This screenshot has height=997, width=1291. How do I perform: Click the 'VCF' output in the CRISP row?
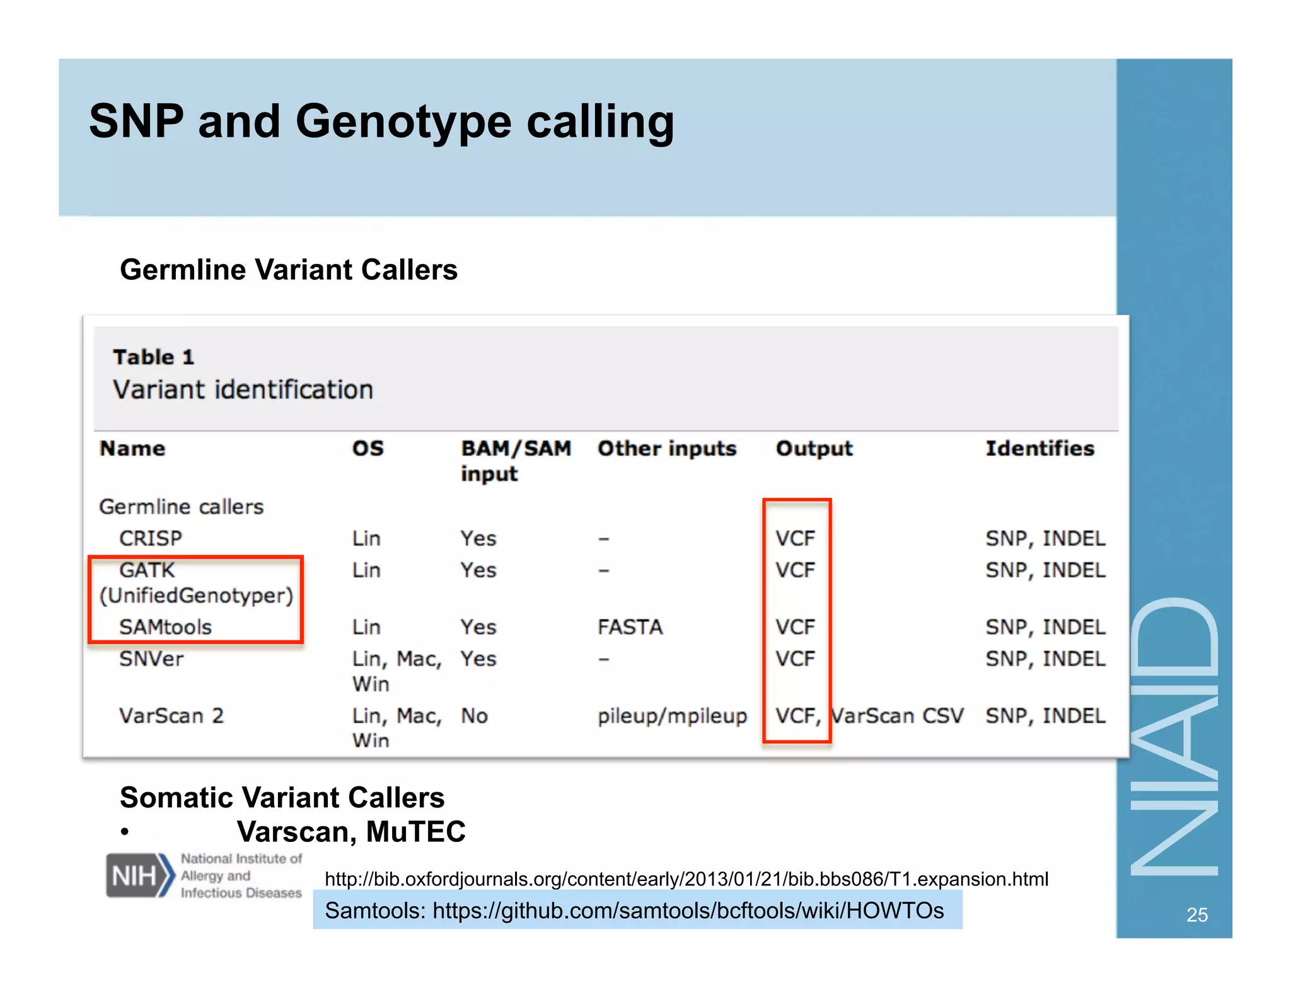pos(796,538)
